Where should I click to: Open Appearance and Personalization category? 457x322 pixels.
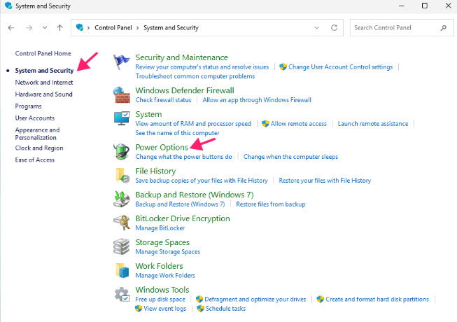coord(37,134)
